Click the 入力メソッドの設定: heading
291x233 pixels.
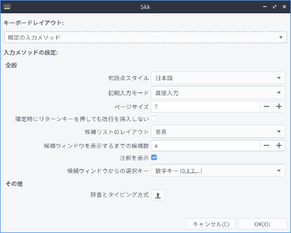pos(31,53)
